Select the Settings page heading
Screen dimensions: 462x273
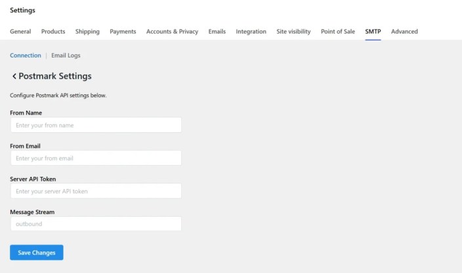click(x=22, y=10)
